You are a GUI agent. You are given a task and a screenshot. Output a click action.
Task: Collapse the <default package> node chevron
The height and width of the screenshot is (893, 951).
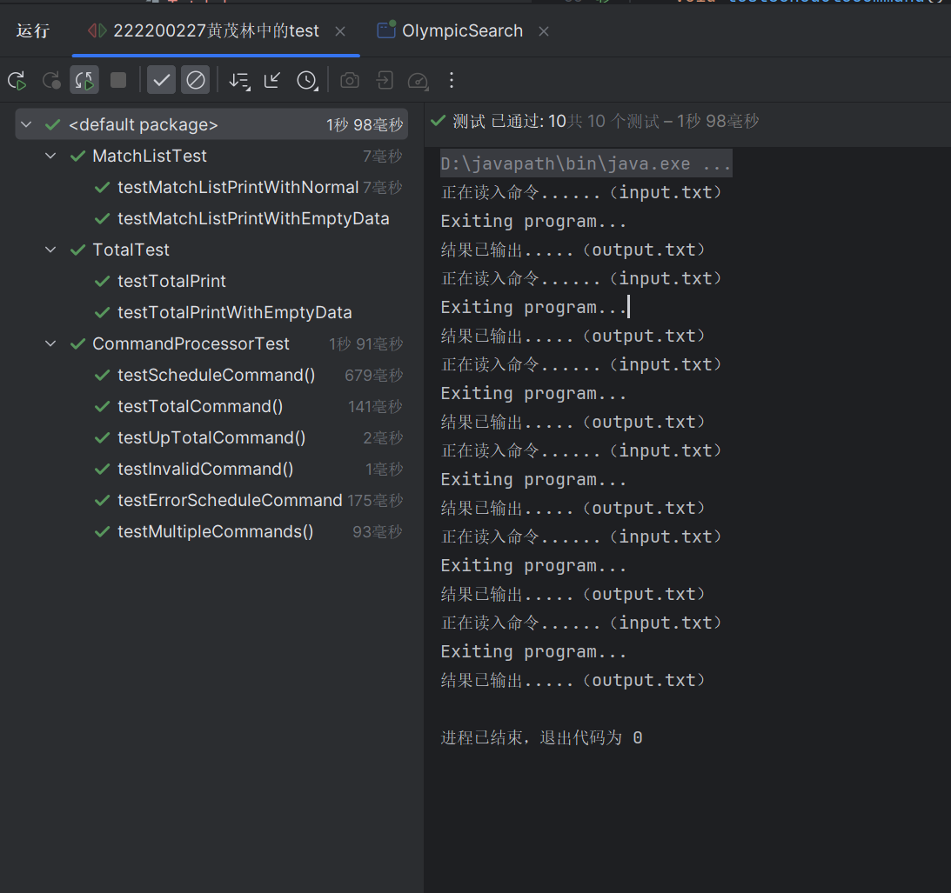pos(26,124)
